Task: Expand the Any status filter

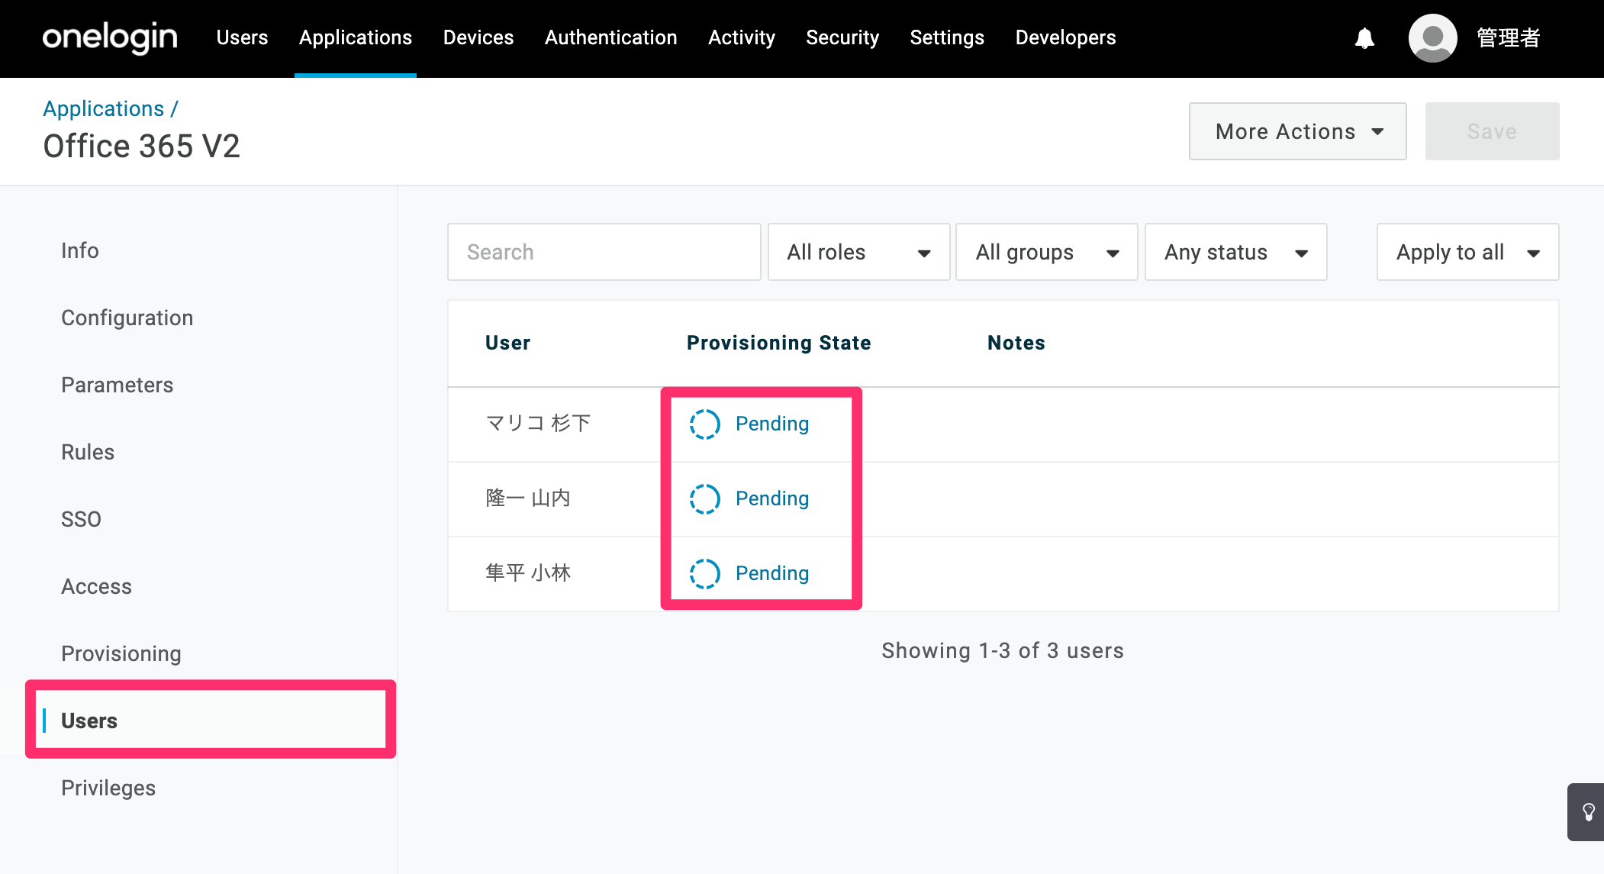Action: coord(1235,252)
